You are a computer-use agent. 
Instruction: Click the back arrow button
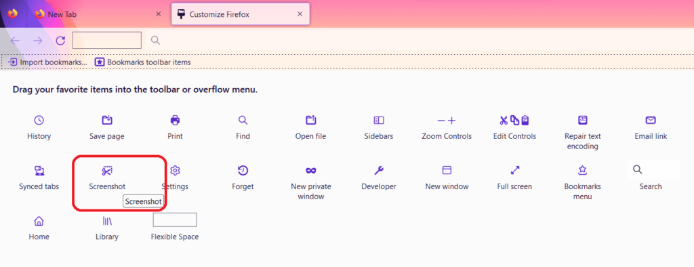16,41
